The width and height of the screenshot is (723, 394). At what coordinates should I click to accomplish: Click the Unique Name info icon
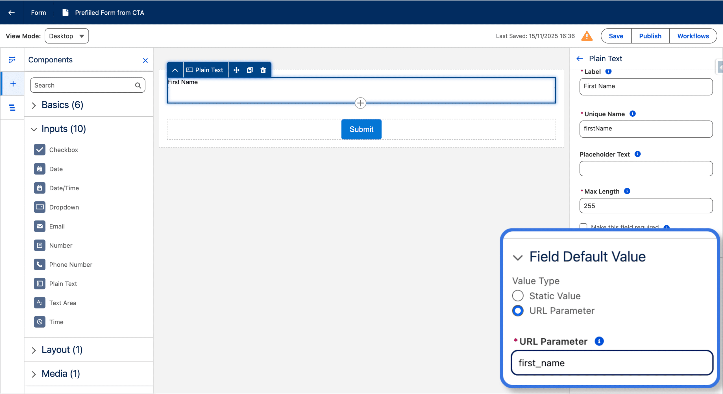click(633, 114)
